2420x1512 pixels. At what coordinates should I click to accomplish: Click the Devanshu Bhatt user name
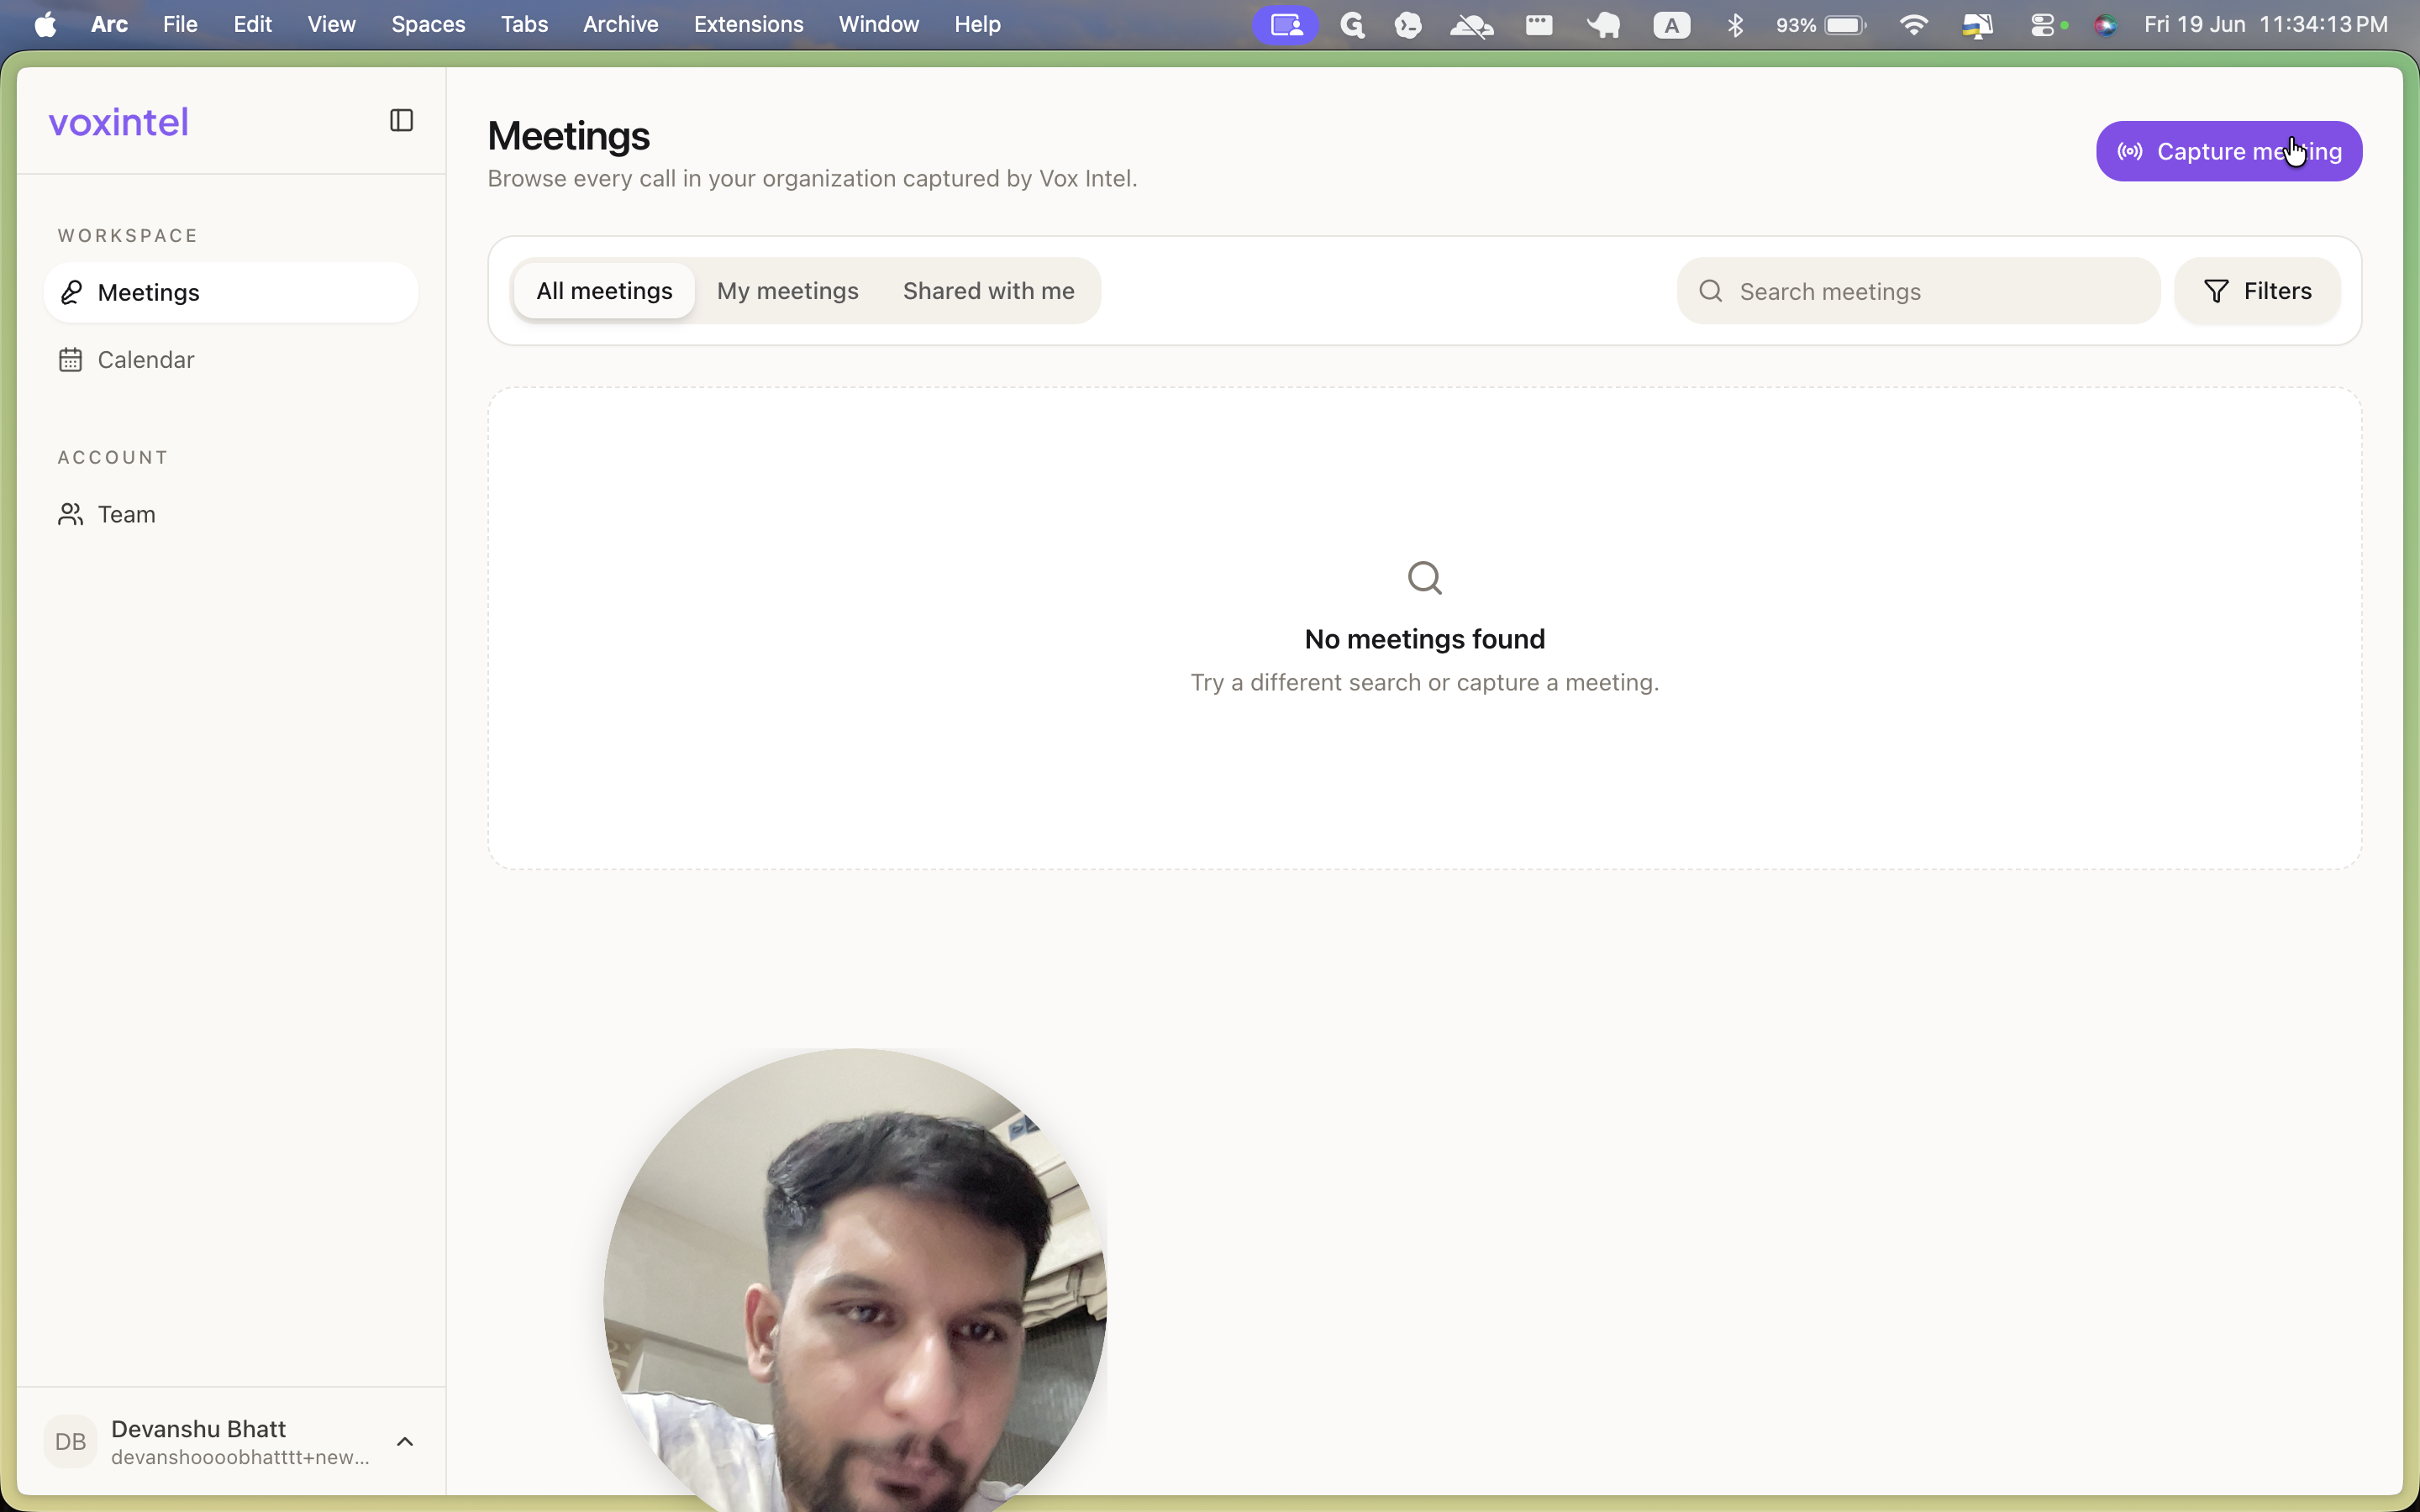(x=198, y=1428)
